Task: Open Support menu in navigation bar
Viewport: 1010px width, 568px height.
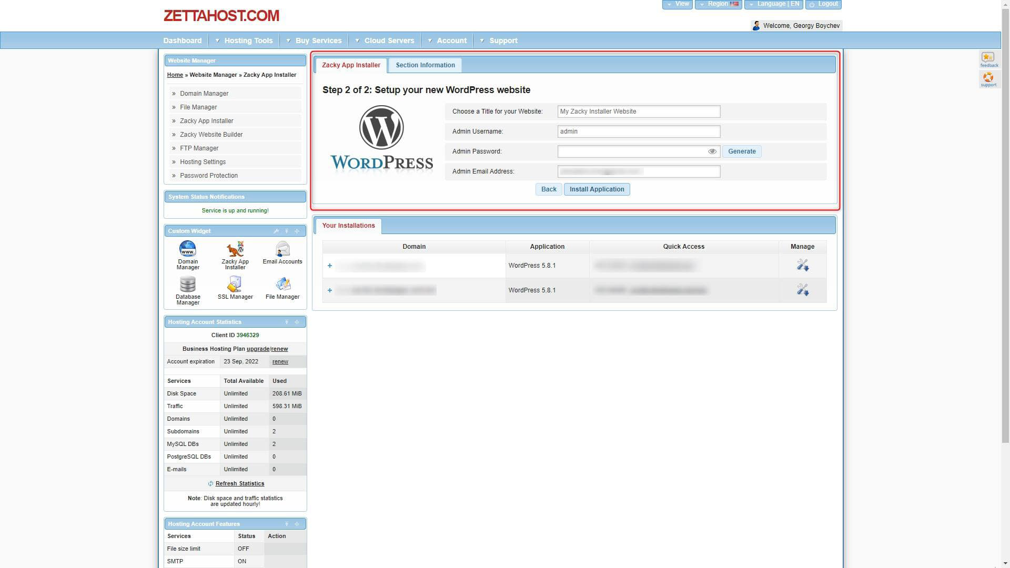Action: tap(498, 40)
